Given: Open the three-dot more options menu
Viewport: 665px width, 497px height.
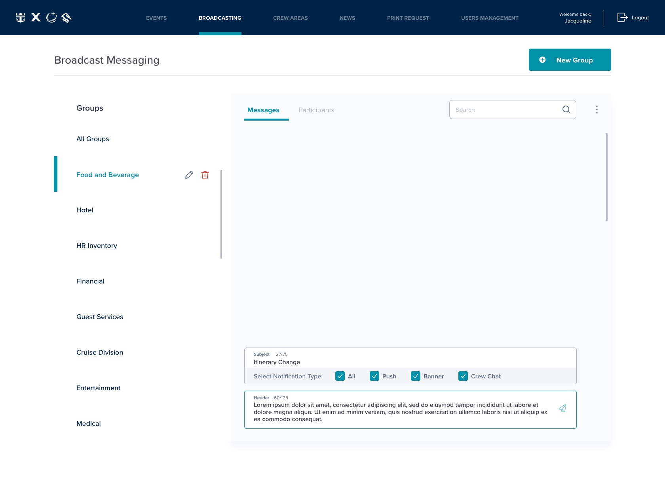Looking at the screenshot, I should [x=597, y=110].
